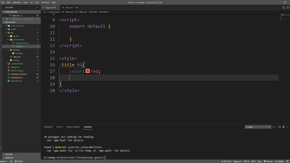This screenshot has width=290, height=163.
Task: Open the View menu
Action: tap(25, 2)
